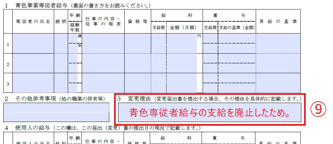Click the 昇給の基準 column header in section 1

click(278, 22)
